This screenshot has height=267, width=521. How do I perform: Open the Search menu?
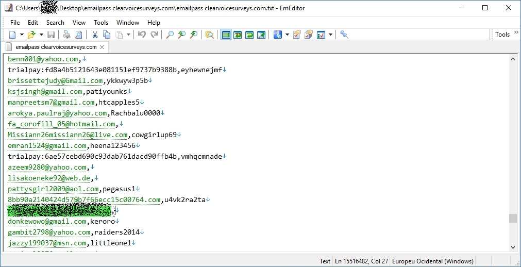[x=55, y=23]
